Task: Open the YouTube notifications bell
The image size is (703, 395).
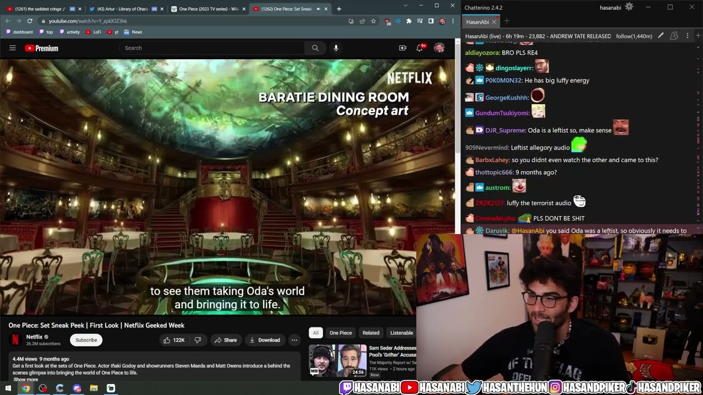Action: point(420,48)
